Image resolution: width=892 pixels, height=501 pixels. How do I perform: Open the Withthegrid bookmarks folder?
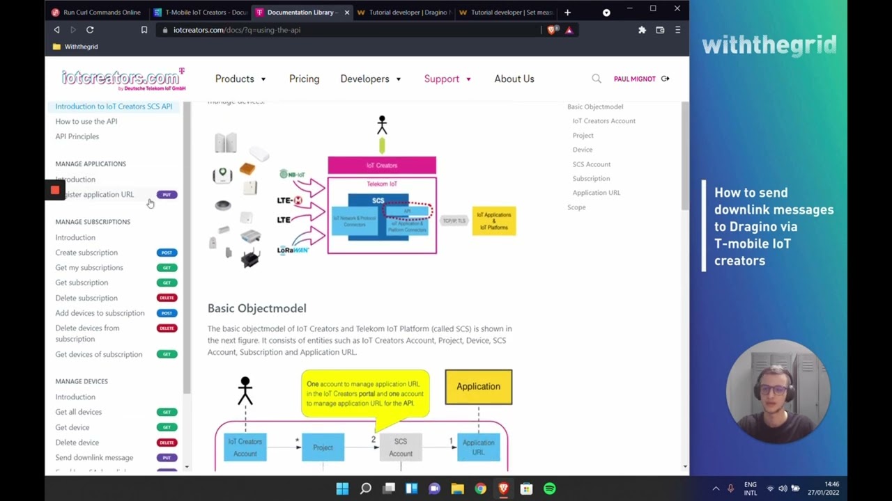click(x=75, y=47)
